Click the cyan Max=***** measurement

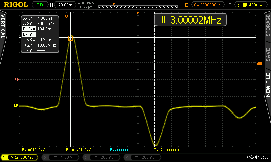(119, 150)
